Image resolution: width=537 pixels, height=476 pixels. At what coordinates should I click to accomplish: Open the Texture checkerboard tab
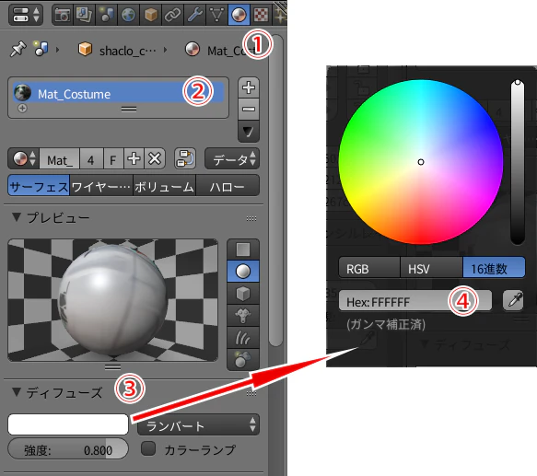click(x=261, y=15)
